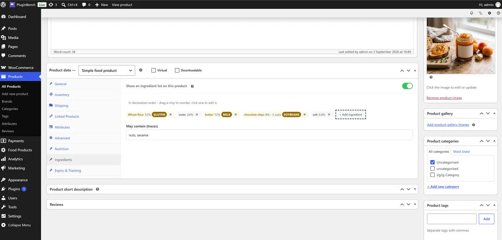Open Add new product submenu item
This screenshot has height=240, width=502.
(x=15, y=94)
